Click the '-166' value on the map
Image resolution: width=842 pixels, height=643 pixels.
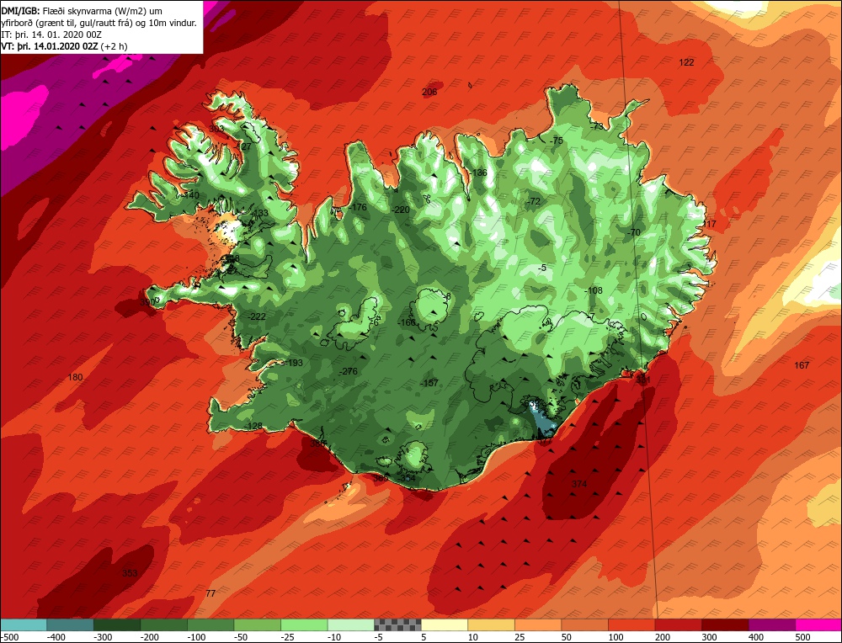click(407, 322)
